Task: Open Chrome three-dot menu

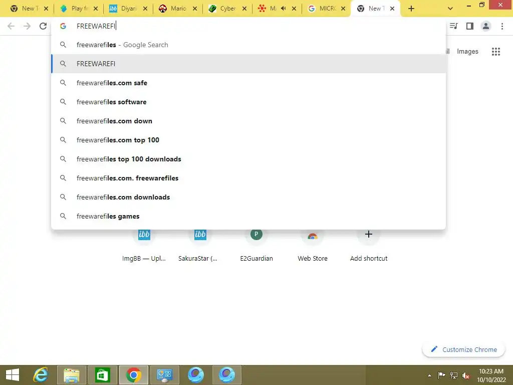Action: click(x=502, y=26)
